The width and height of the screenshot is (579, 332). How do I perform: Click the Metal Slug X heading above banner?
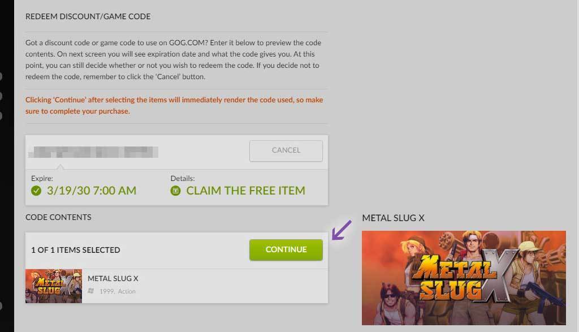pos(393,218)
